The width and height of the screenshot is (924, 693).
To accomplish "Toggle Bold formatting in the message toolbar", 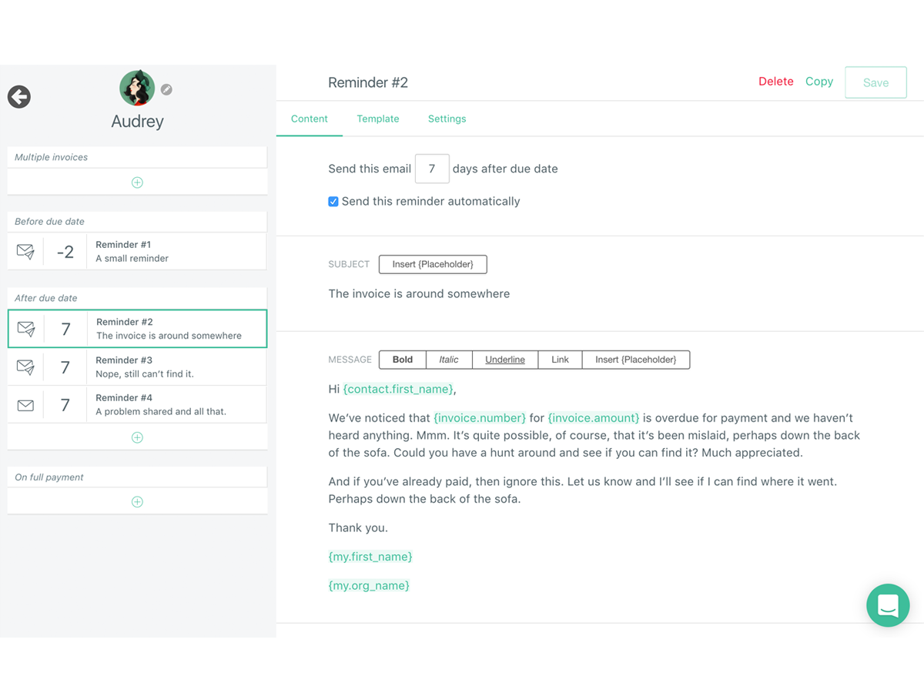I will coord(401,359).
